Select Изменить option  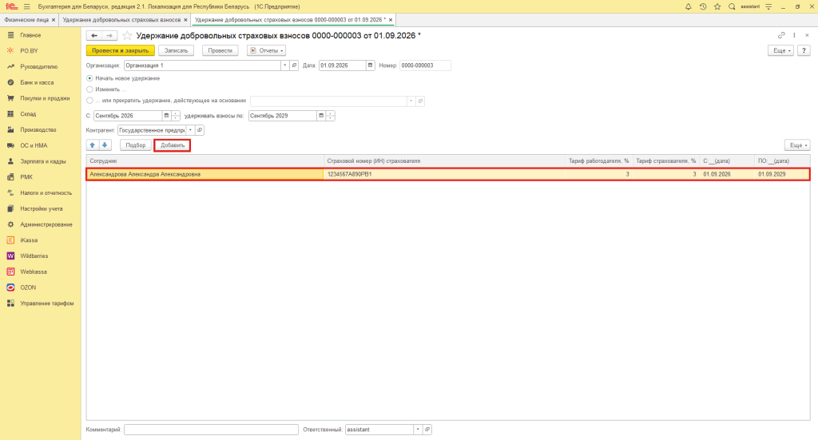click(89, 89)
